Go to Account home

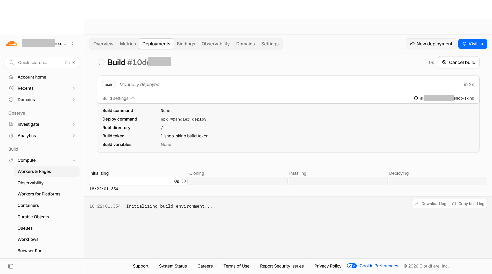point(32,77)
